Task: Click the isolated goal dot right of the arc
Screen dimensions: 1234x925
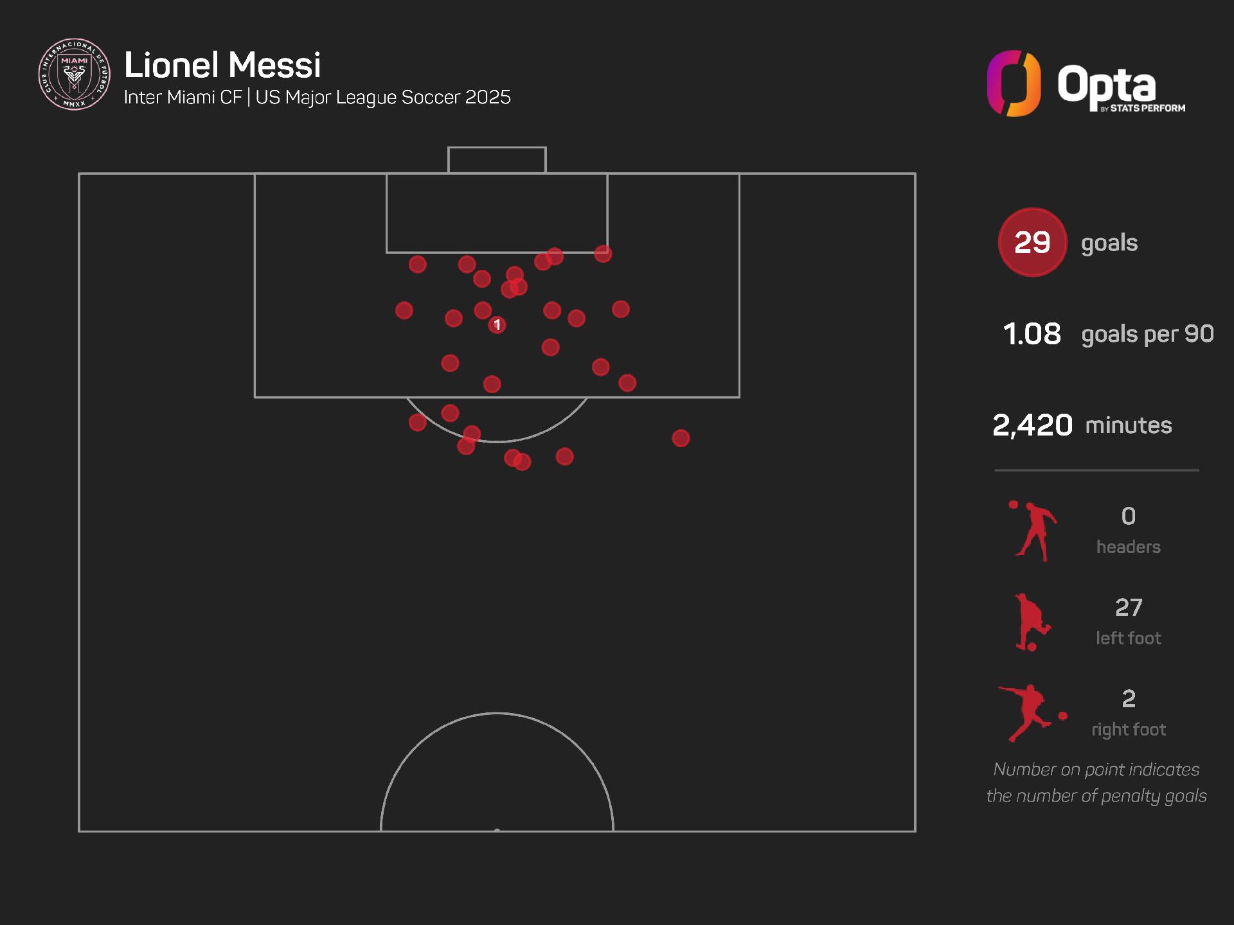Action: coord(681,438)
